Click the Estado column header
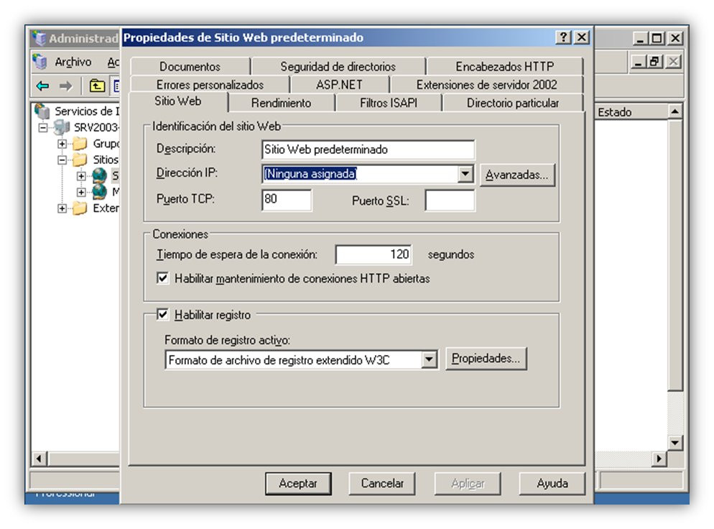The image size is (714, 529). pyautogui.click(x=631, y=112)
